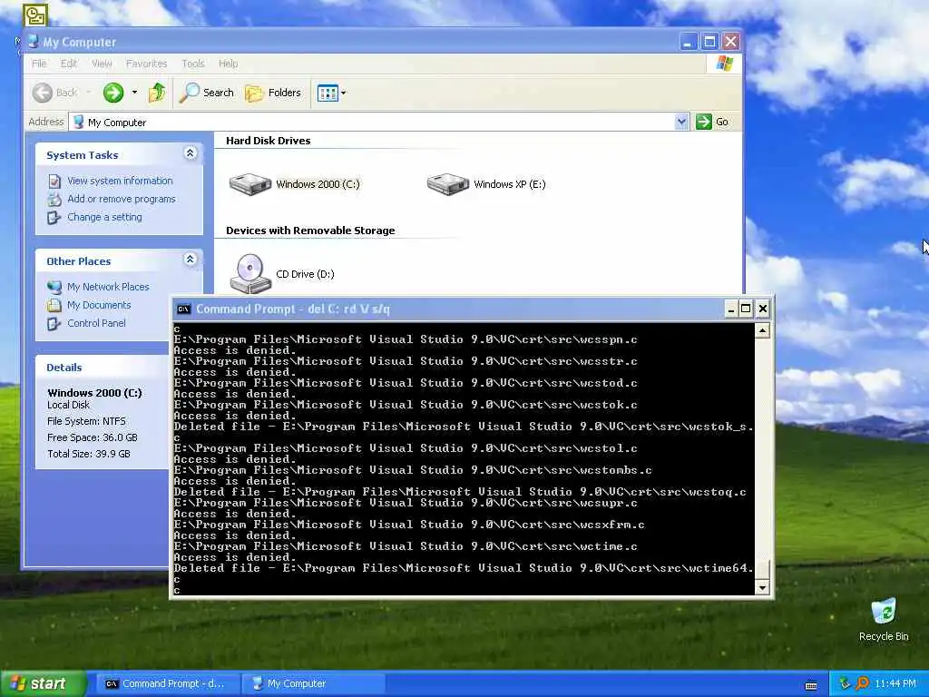This screenshot has width=929, height=697.
Task: Click the Change a setting icon
Action: click(x=54, y=218)
